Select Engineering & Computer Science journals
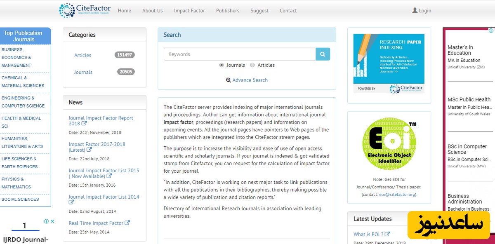The width and height of the screenshot is (495, 244). point(23,102)
